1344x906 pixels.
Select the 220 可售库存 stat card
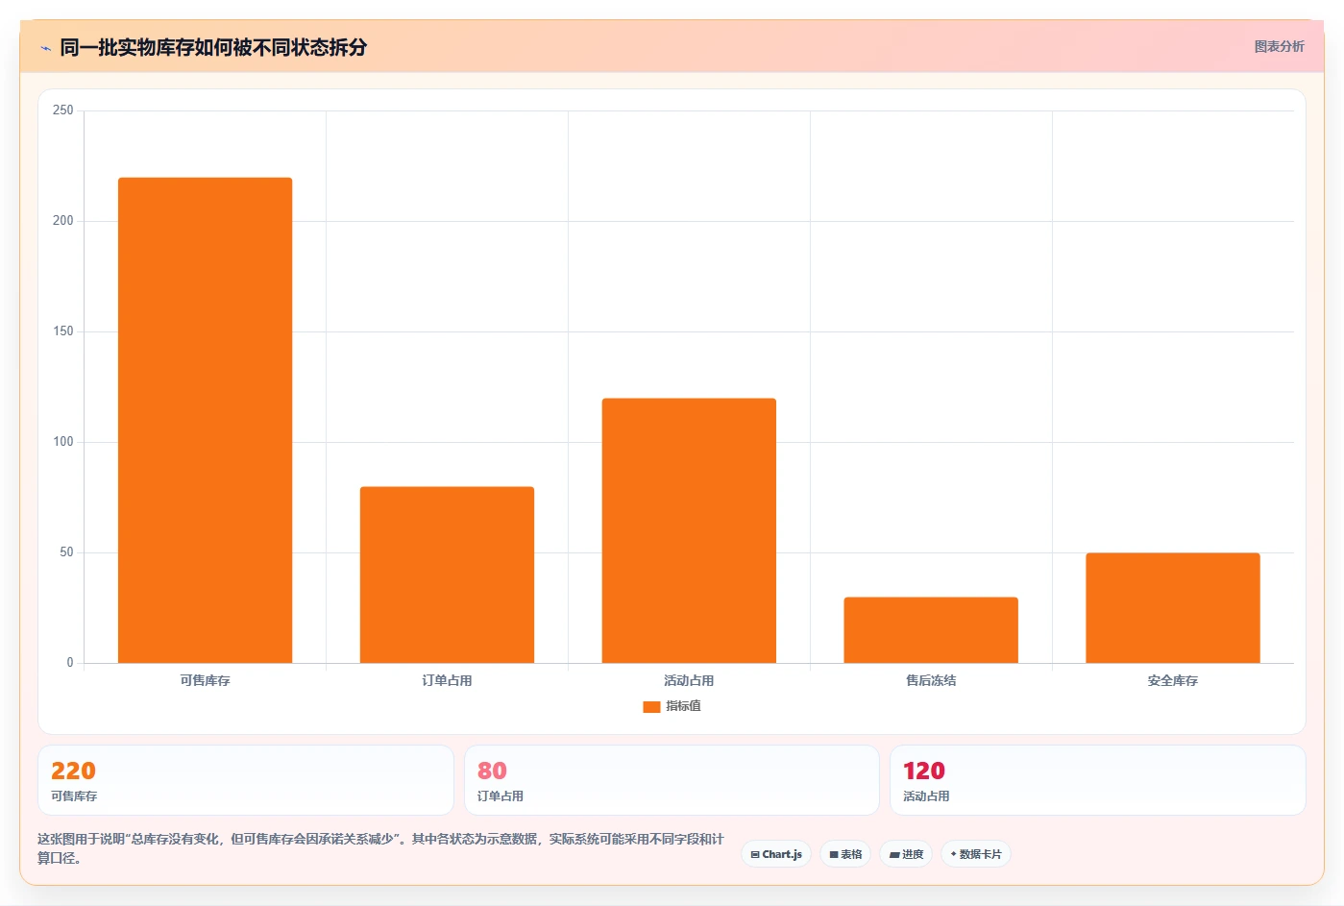pyautogui.click(x=246, y=780)
